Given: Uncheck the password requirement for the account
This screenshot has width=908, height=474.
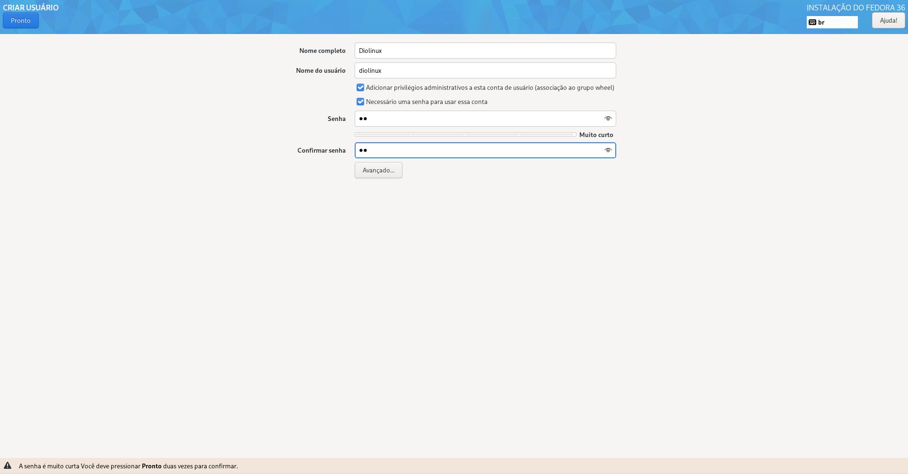Looking at the screenshot, I should click(360, 102).
